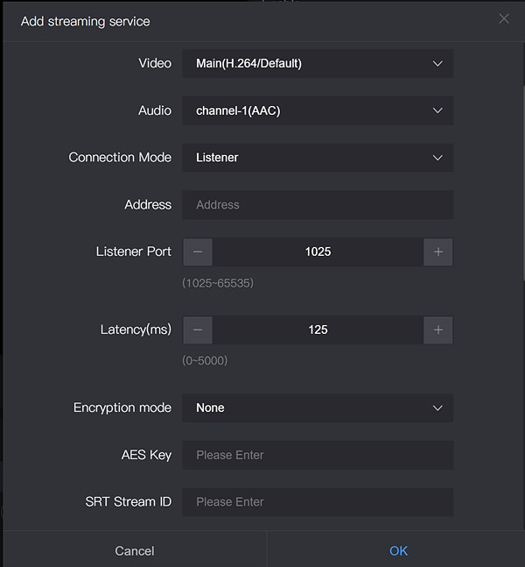Expand the Audio channel-1(AAC) dropdown
This screenshot has width=525, height=567.
(x=437, y=110)
